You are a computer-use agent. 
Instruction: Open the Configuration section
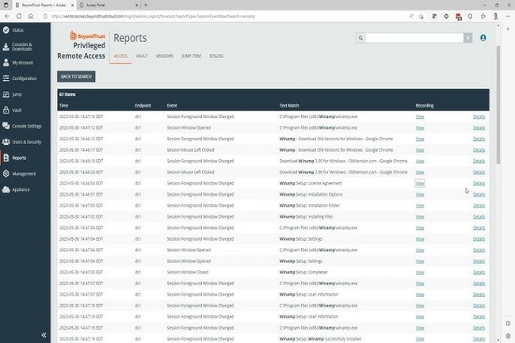point(23,78)
